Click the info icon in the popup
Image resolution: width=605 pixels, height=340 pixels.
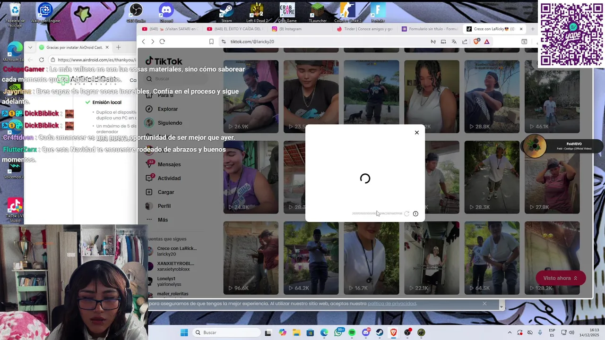(x=415, y=213)
